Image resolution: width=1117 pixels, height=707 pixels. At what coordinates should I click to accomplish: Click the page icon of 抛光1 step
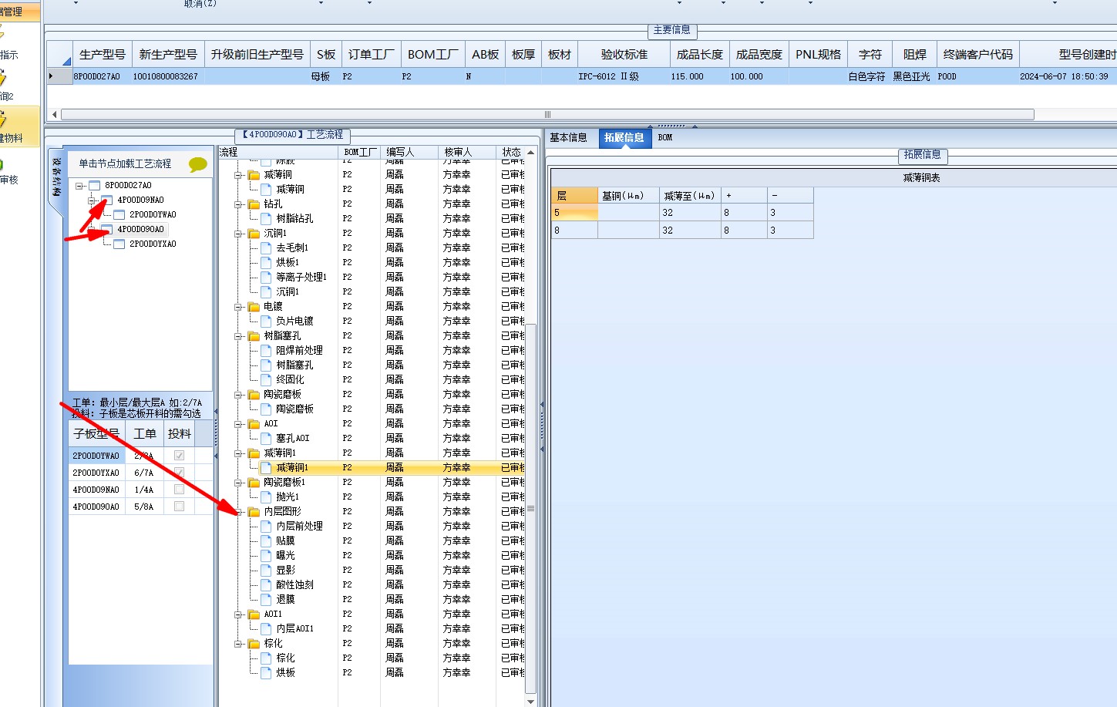coord(267,497)
